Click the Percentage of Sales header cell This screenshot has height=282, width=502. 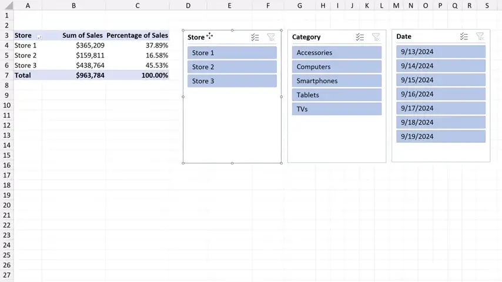coord(137,35)
